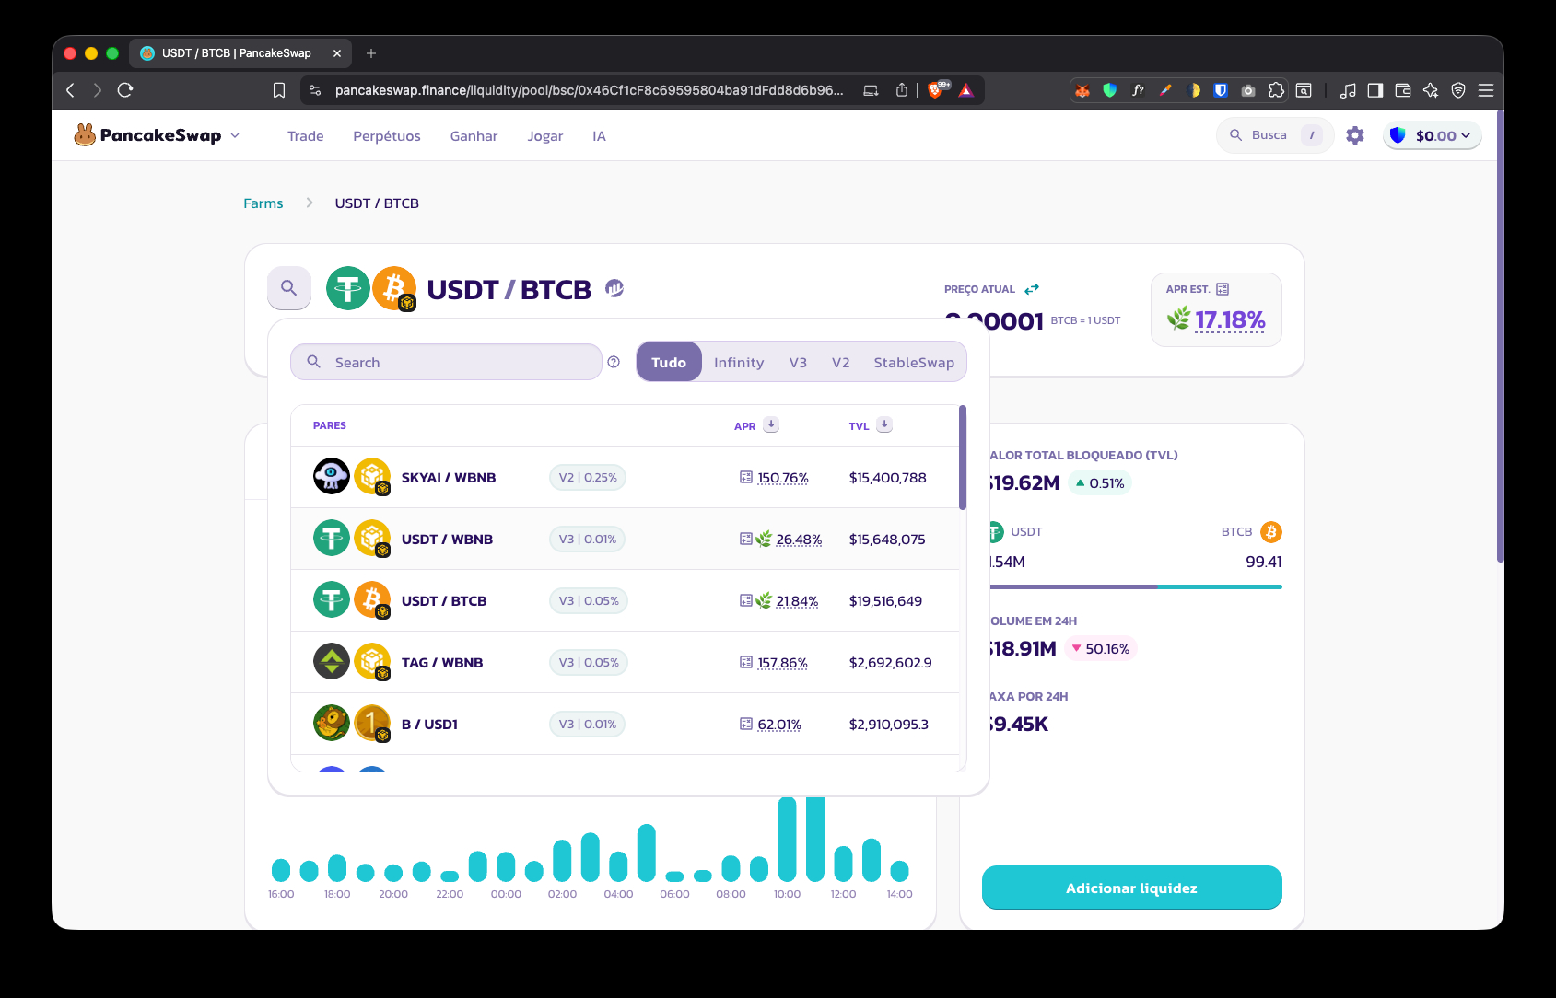This screenshot has height=998, width=1556.
Task: Select the Tudo filter tab
Action: (x=669, y=362)
